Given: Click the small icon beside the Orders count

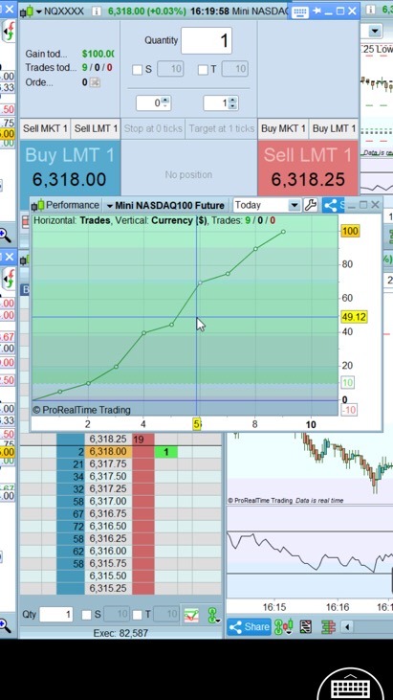Looking at the screenshot, I should click(x=95, y=82).
